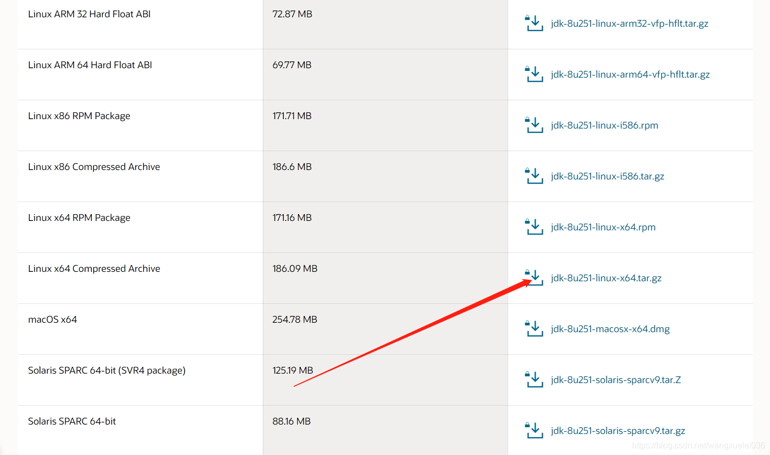Click download icon for Linux ARM 64 package

[x=534, y=75]
